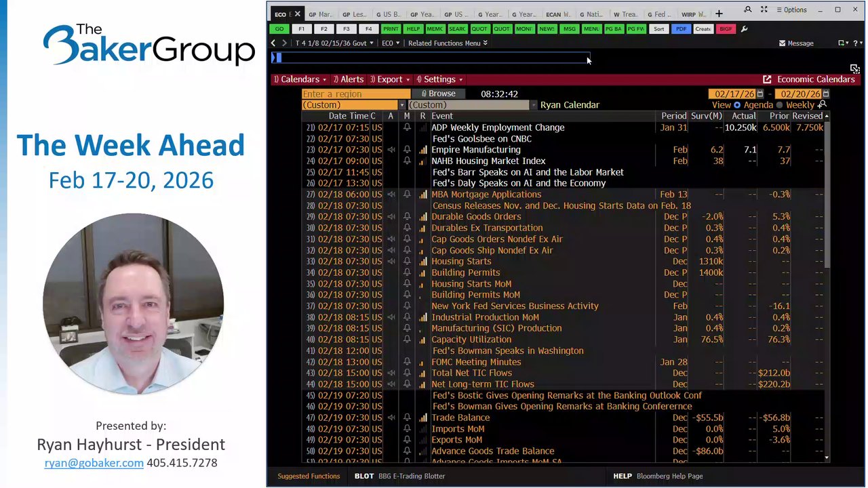
Task: Open ryan@gobaker.com email link
Action: 94,463
